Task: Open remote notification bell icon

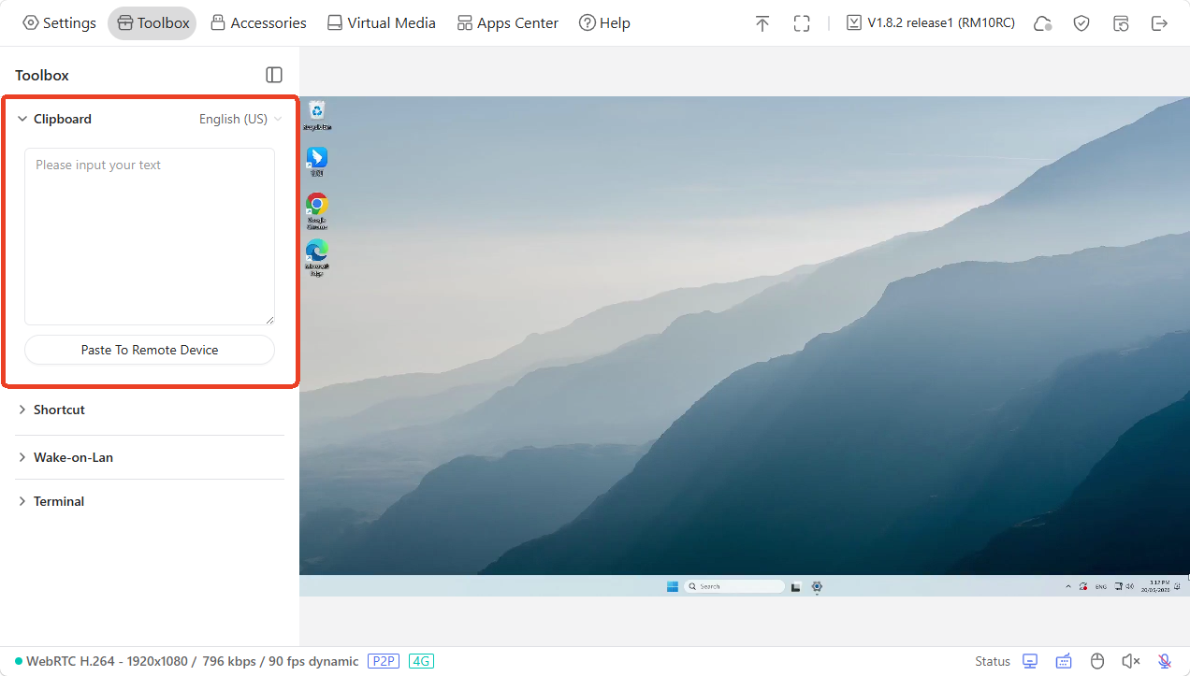Action: (x=1177, y=586)
